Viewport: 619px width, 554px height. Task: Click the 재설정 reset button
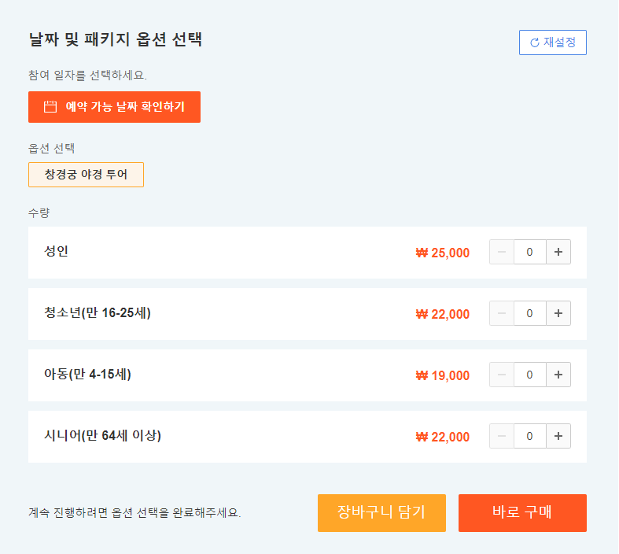pos(552,42)
